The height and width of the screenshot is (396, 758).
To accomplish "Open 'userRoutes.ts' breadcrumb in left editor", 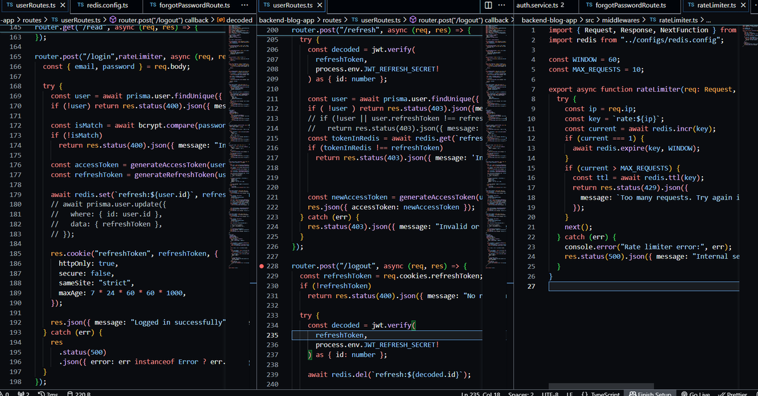I will pyautogui.click(x=76, y=20).
